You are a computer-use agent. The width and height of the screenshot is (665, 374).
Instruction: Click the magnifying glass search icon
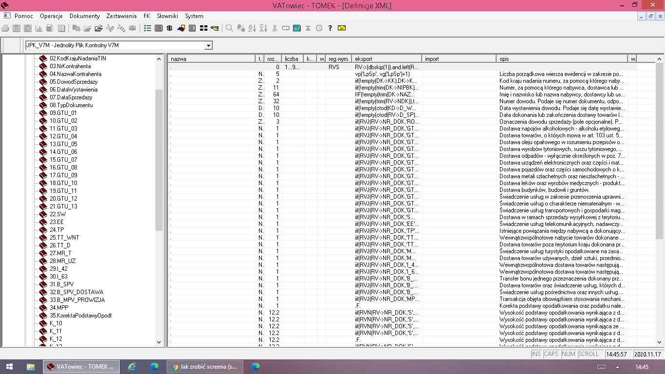[x=229, y=28]
